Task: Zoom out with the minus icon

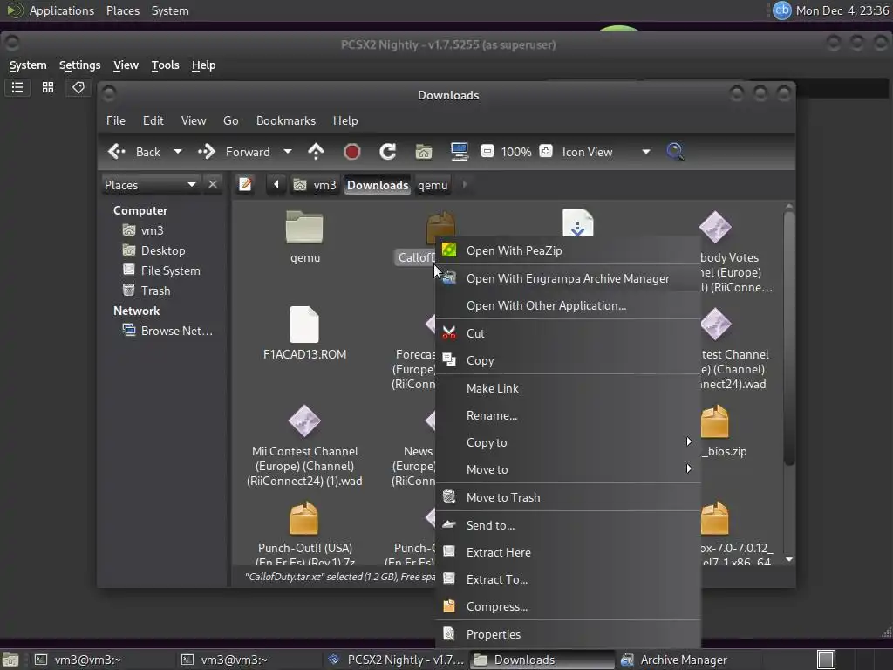Action: pos(487,152)
